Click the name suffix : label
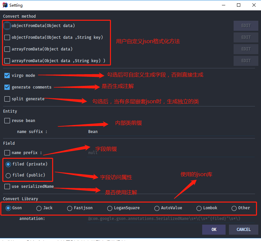261x241 pixels. point(32,132)
